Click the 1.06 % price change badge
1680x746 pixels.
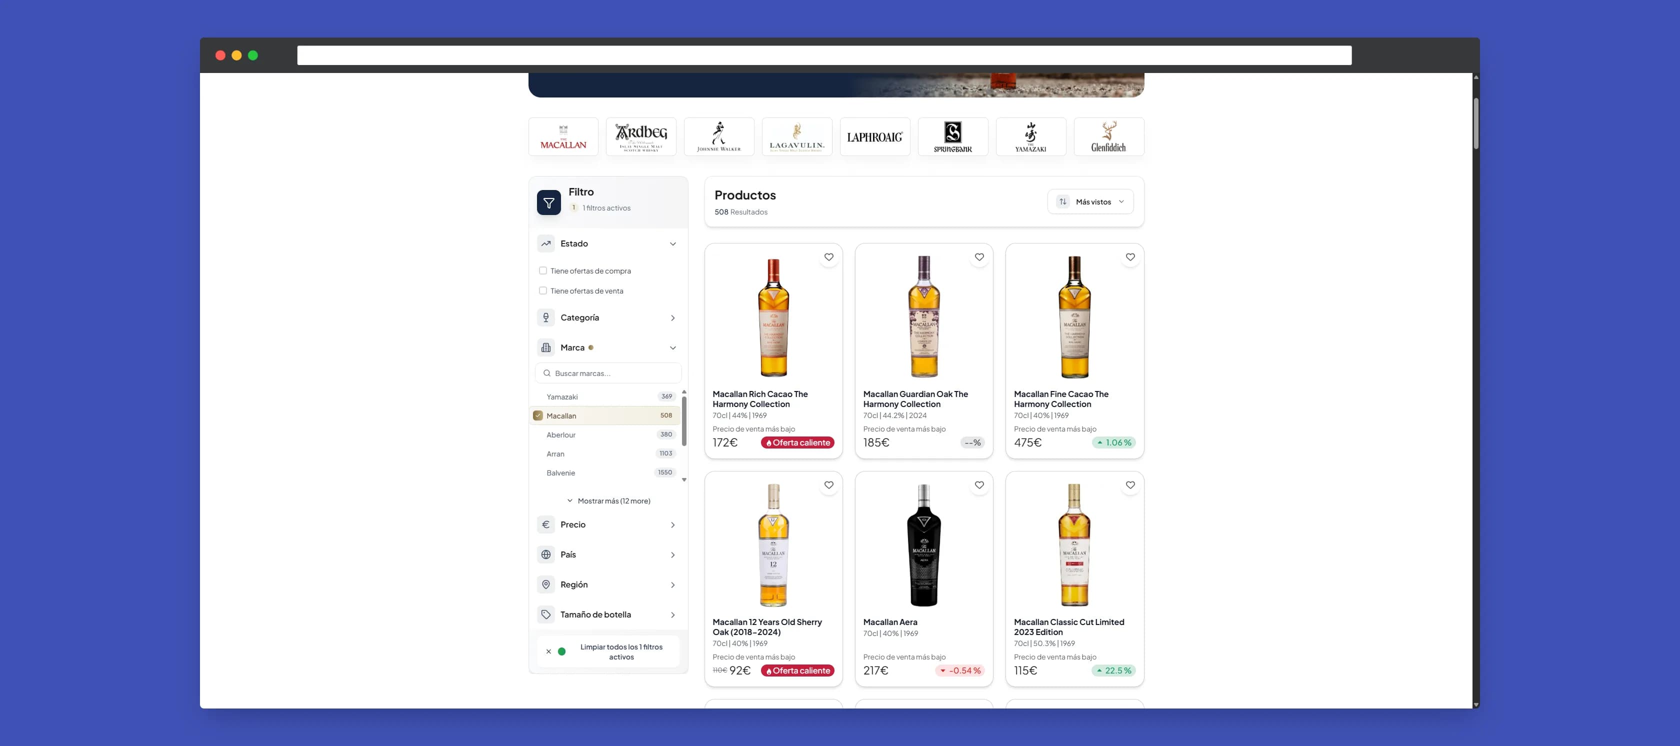pos(1114,443)
